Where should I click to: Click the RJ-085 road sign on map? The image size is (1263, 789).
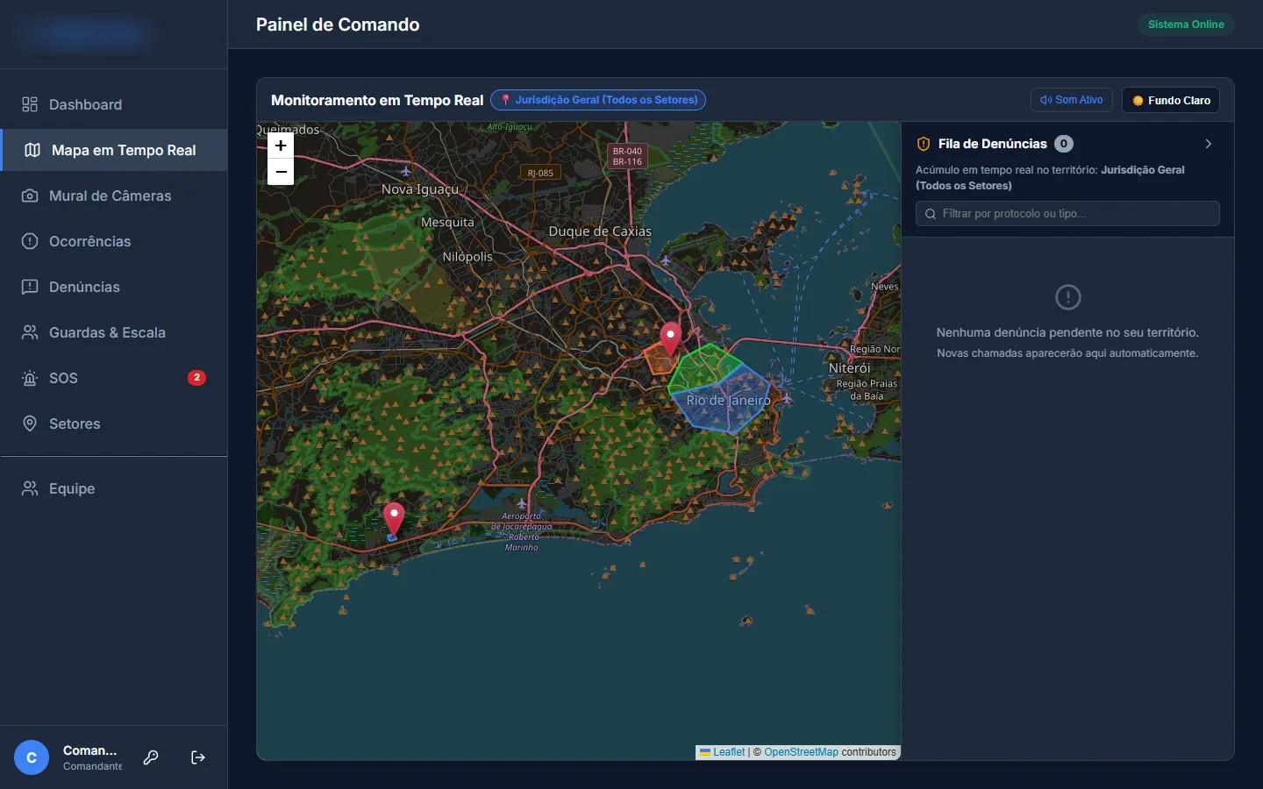(540, 173)
